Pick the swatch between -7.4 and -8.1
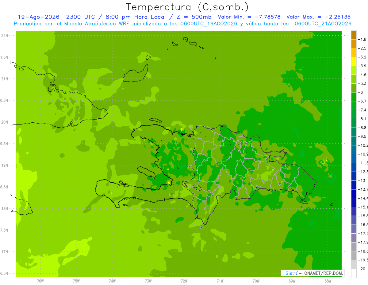 point(354,114)
